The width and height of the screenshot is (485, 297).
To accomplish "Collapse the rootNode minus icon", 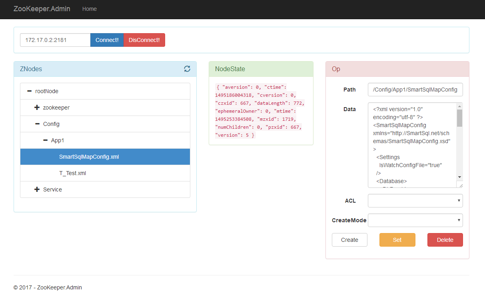I will click(x=29, y=91).
